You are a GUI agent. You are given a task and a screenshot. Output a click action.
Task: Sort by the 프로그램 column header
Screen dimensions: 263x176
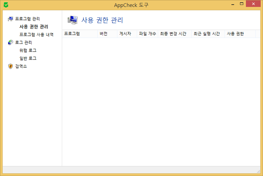tap(80, 34)
